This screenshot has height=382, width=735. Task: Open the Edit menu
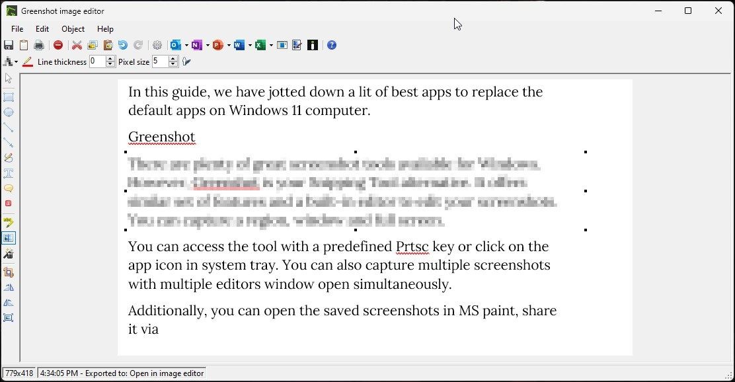[42, 28]
